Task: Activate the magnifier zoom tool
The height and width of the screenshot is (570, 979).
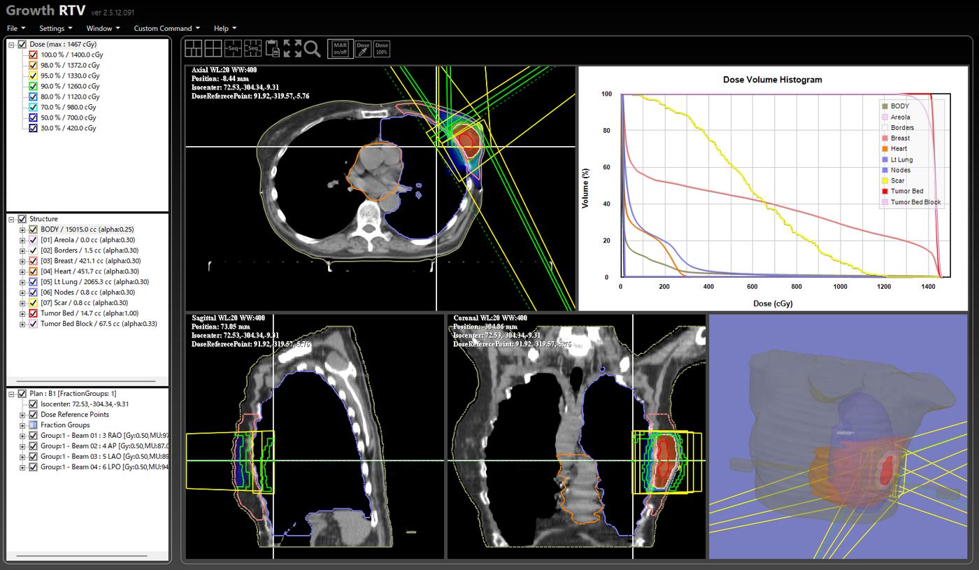Action: click(x=313, y=48)
